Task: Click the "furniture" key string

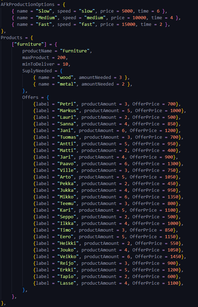Action: (x=29, y=44)
